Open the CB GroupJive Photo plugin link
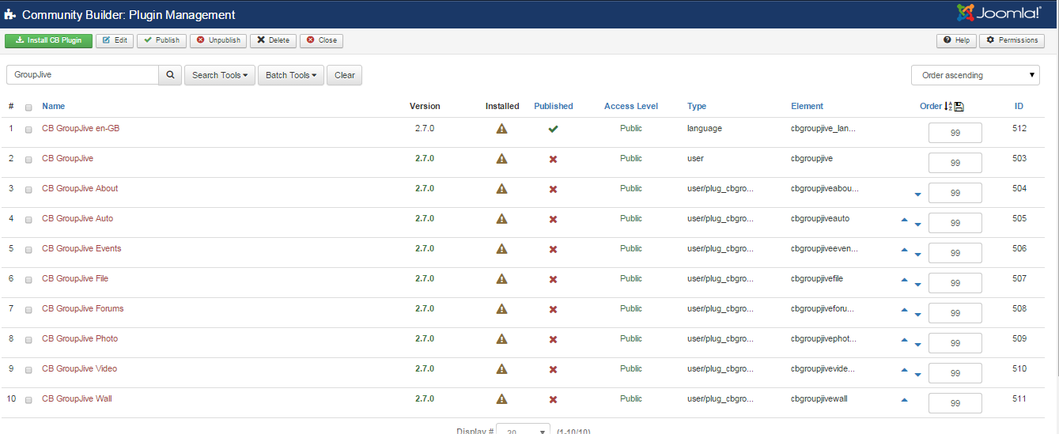This screenshot has width=1059, height=434. (x=80, y=338)
